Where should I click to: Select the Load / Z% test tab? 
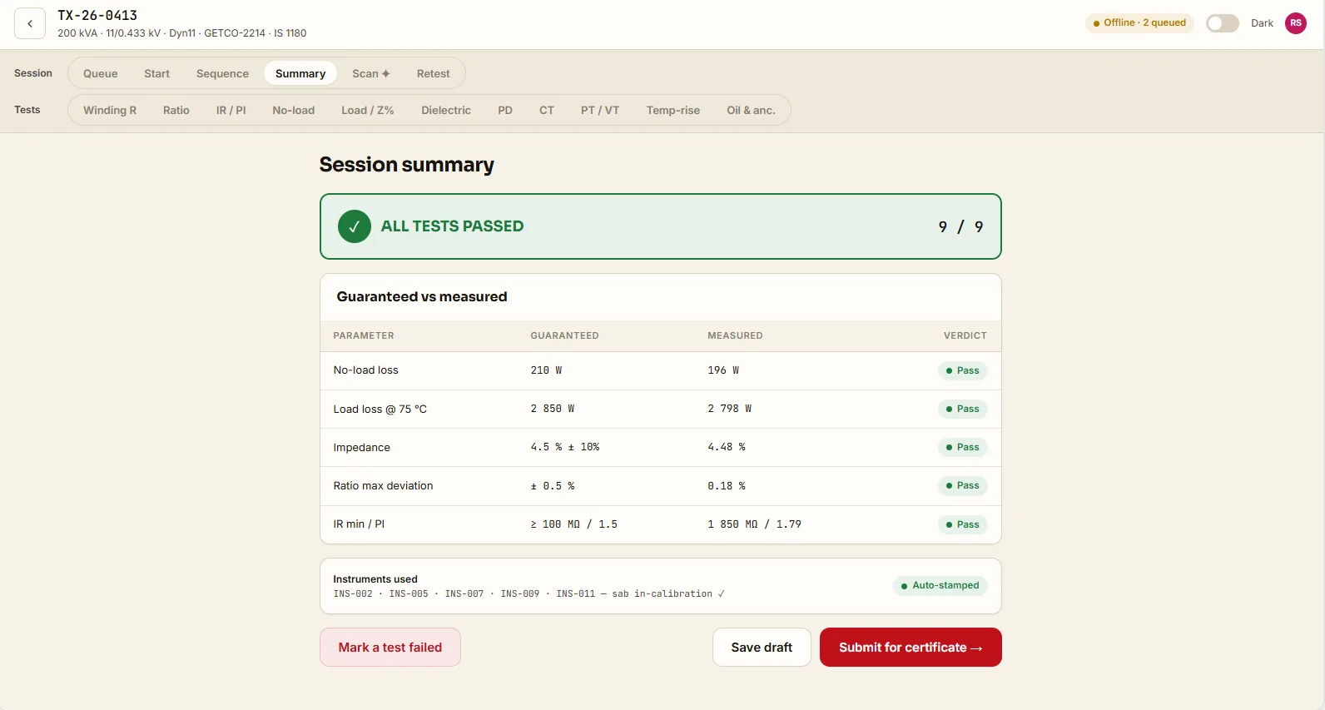tap(368, 110)
